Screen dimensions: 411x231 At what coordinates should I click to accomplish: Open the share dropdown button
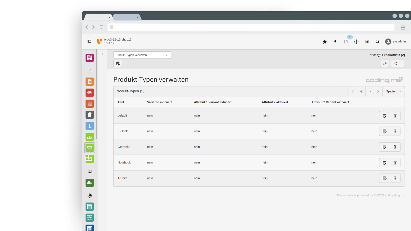(398, 63)
